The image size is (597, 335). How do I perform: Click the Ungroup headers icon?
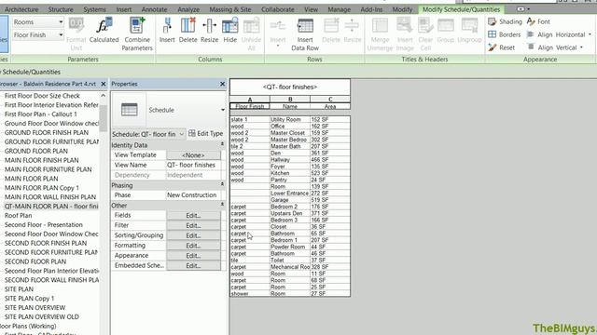pyautogui.click(x=469, y=25)
